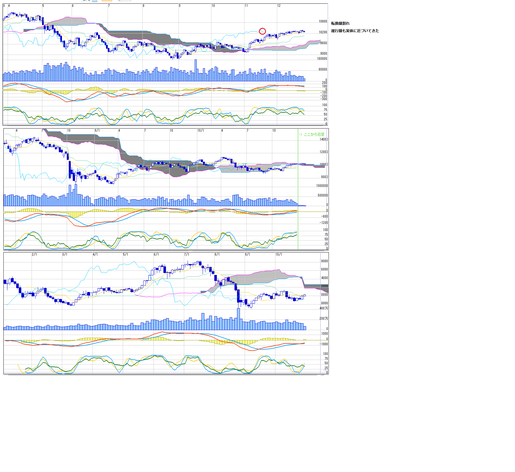
Task: Click the '2/1' date label in bottom chart
Action: click(x=34, y=254)
